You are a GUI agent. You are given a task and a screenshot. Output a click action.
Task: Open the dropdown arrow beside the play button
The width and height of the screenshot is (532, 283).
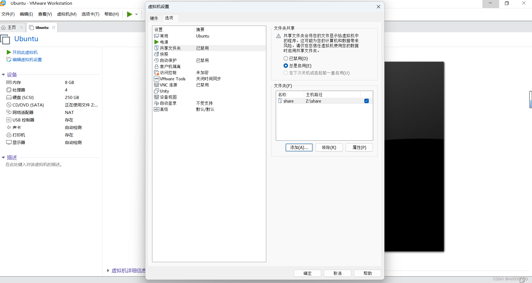(136, 14)
